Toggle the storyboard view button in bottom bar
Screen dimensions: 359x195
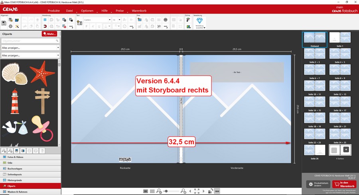(217, 191)
